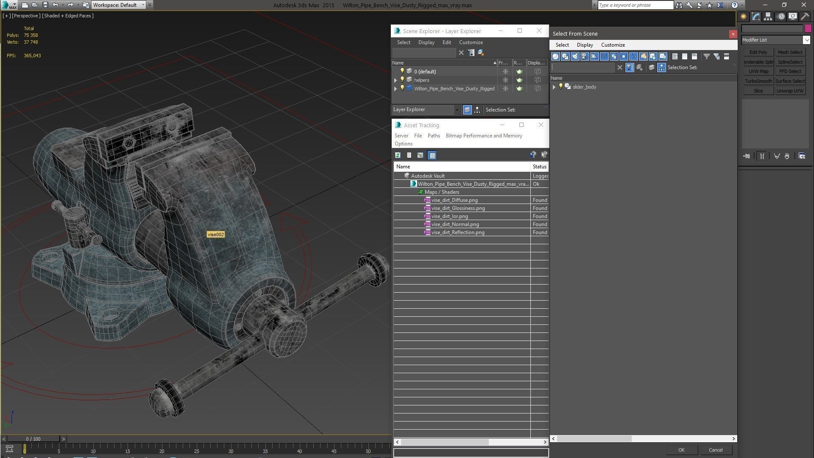Viewport: 814px width, 458px height.
Task: Toggle renderable teapot for Wilton_Pipe_Bench_Vise_Dusty_Rigged layer
Action: 519,89
